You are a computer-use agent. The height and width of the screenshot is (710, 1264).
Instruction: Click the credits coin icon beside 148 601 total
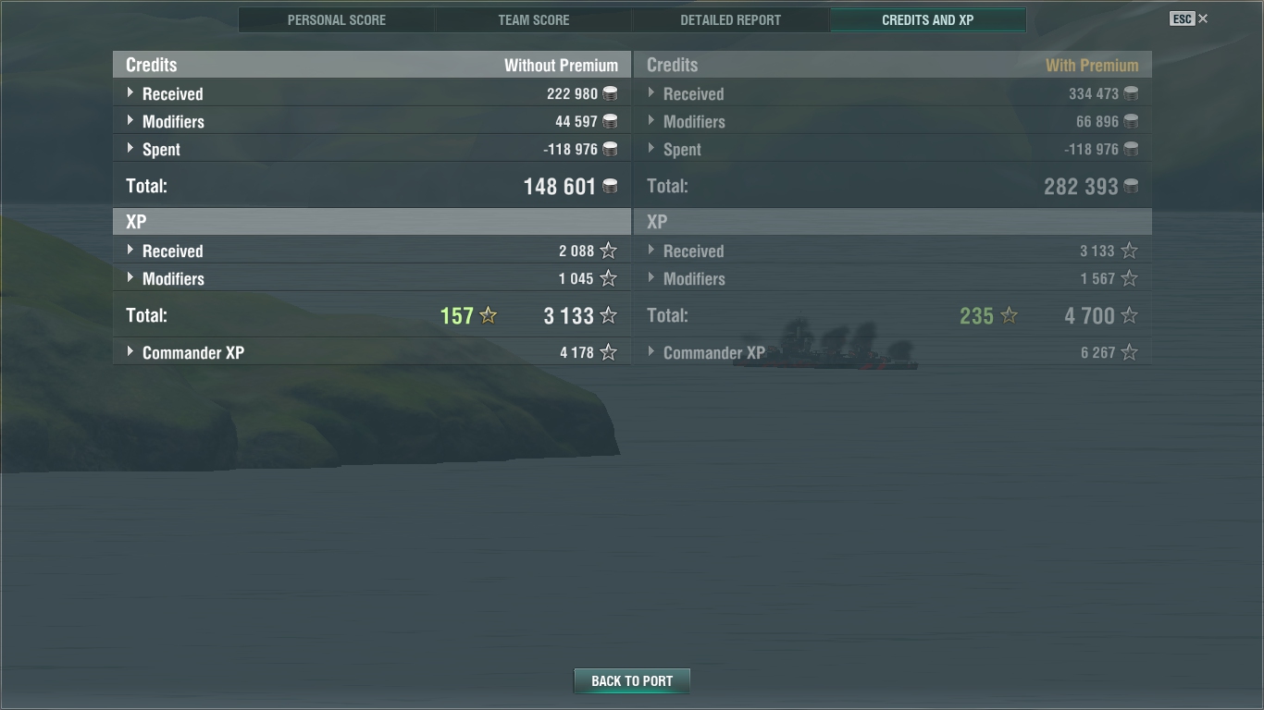610,187
